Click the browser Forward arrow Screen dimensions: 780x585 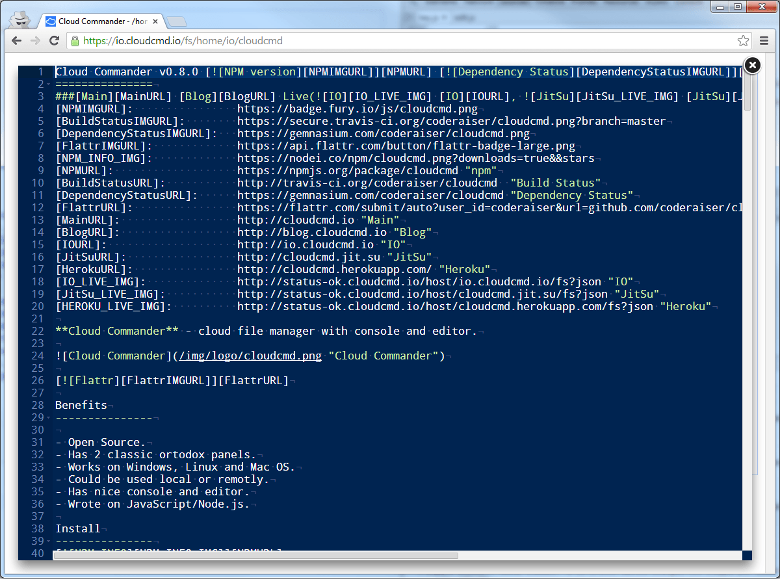coord(36,41)
